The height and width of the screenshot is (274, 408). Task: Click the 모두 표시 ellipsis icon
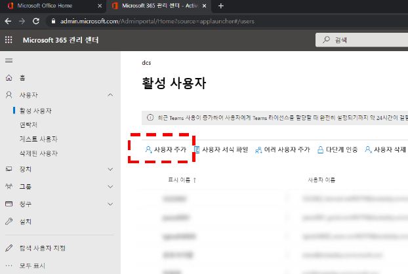coord(9,265)
